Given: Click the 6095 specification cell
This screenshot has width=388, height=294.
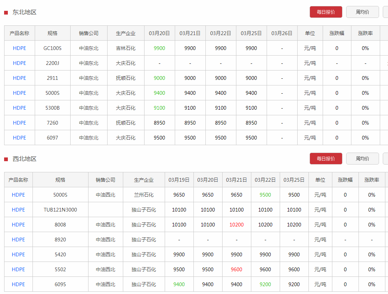Looking at the screenshot, I should coord(60,284).
